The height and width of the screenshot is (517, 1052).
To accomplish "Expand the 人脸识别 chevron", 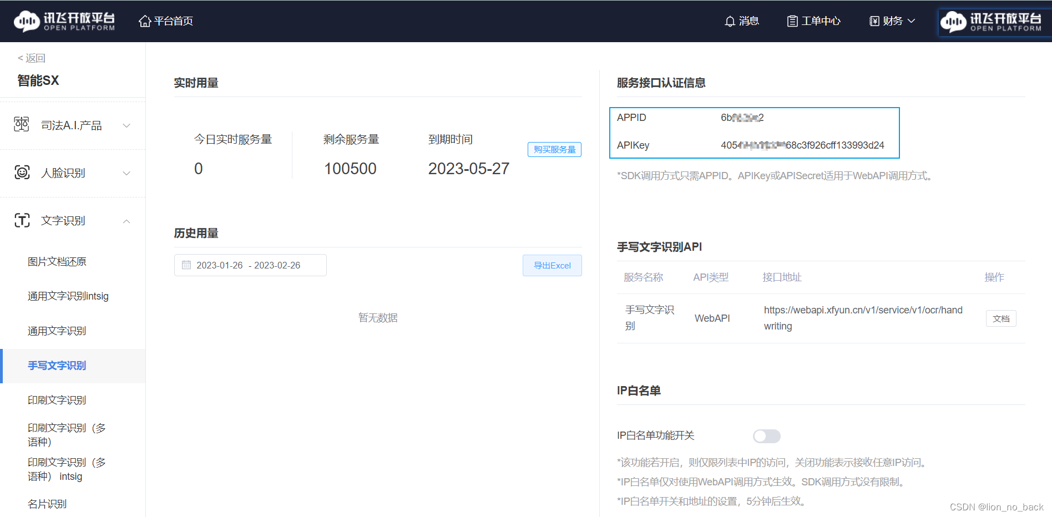I will (127, 173).
